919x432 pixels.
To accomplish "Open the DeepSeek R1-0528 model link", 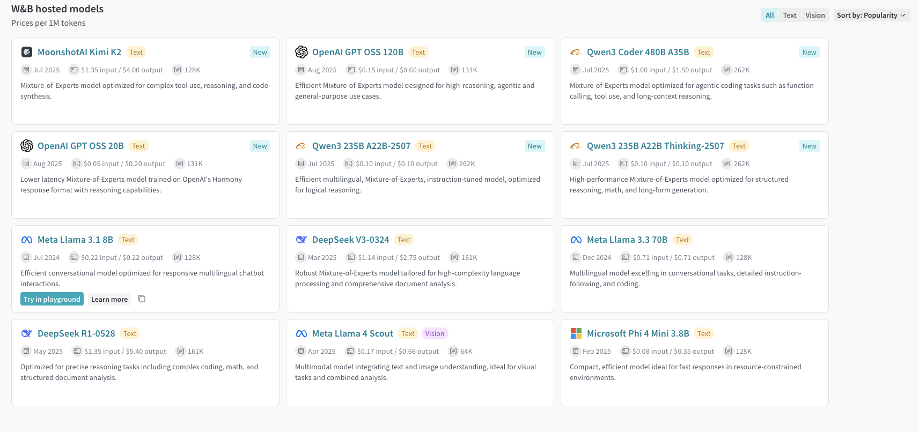I will coord(76,333).
